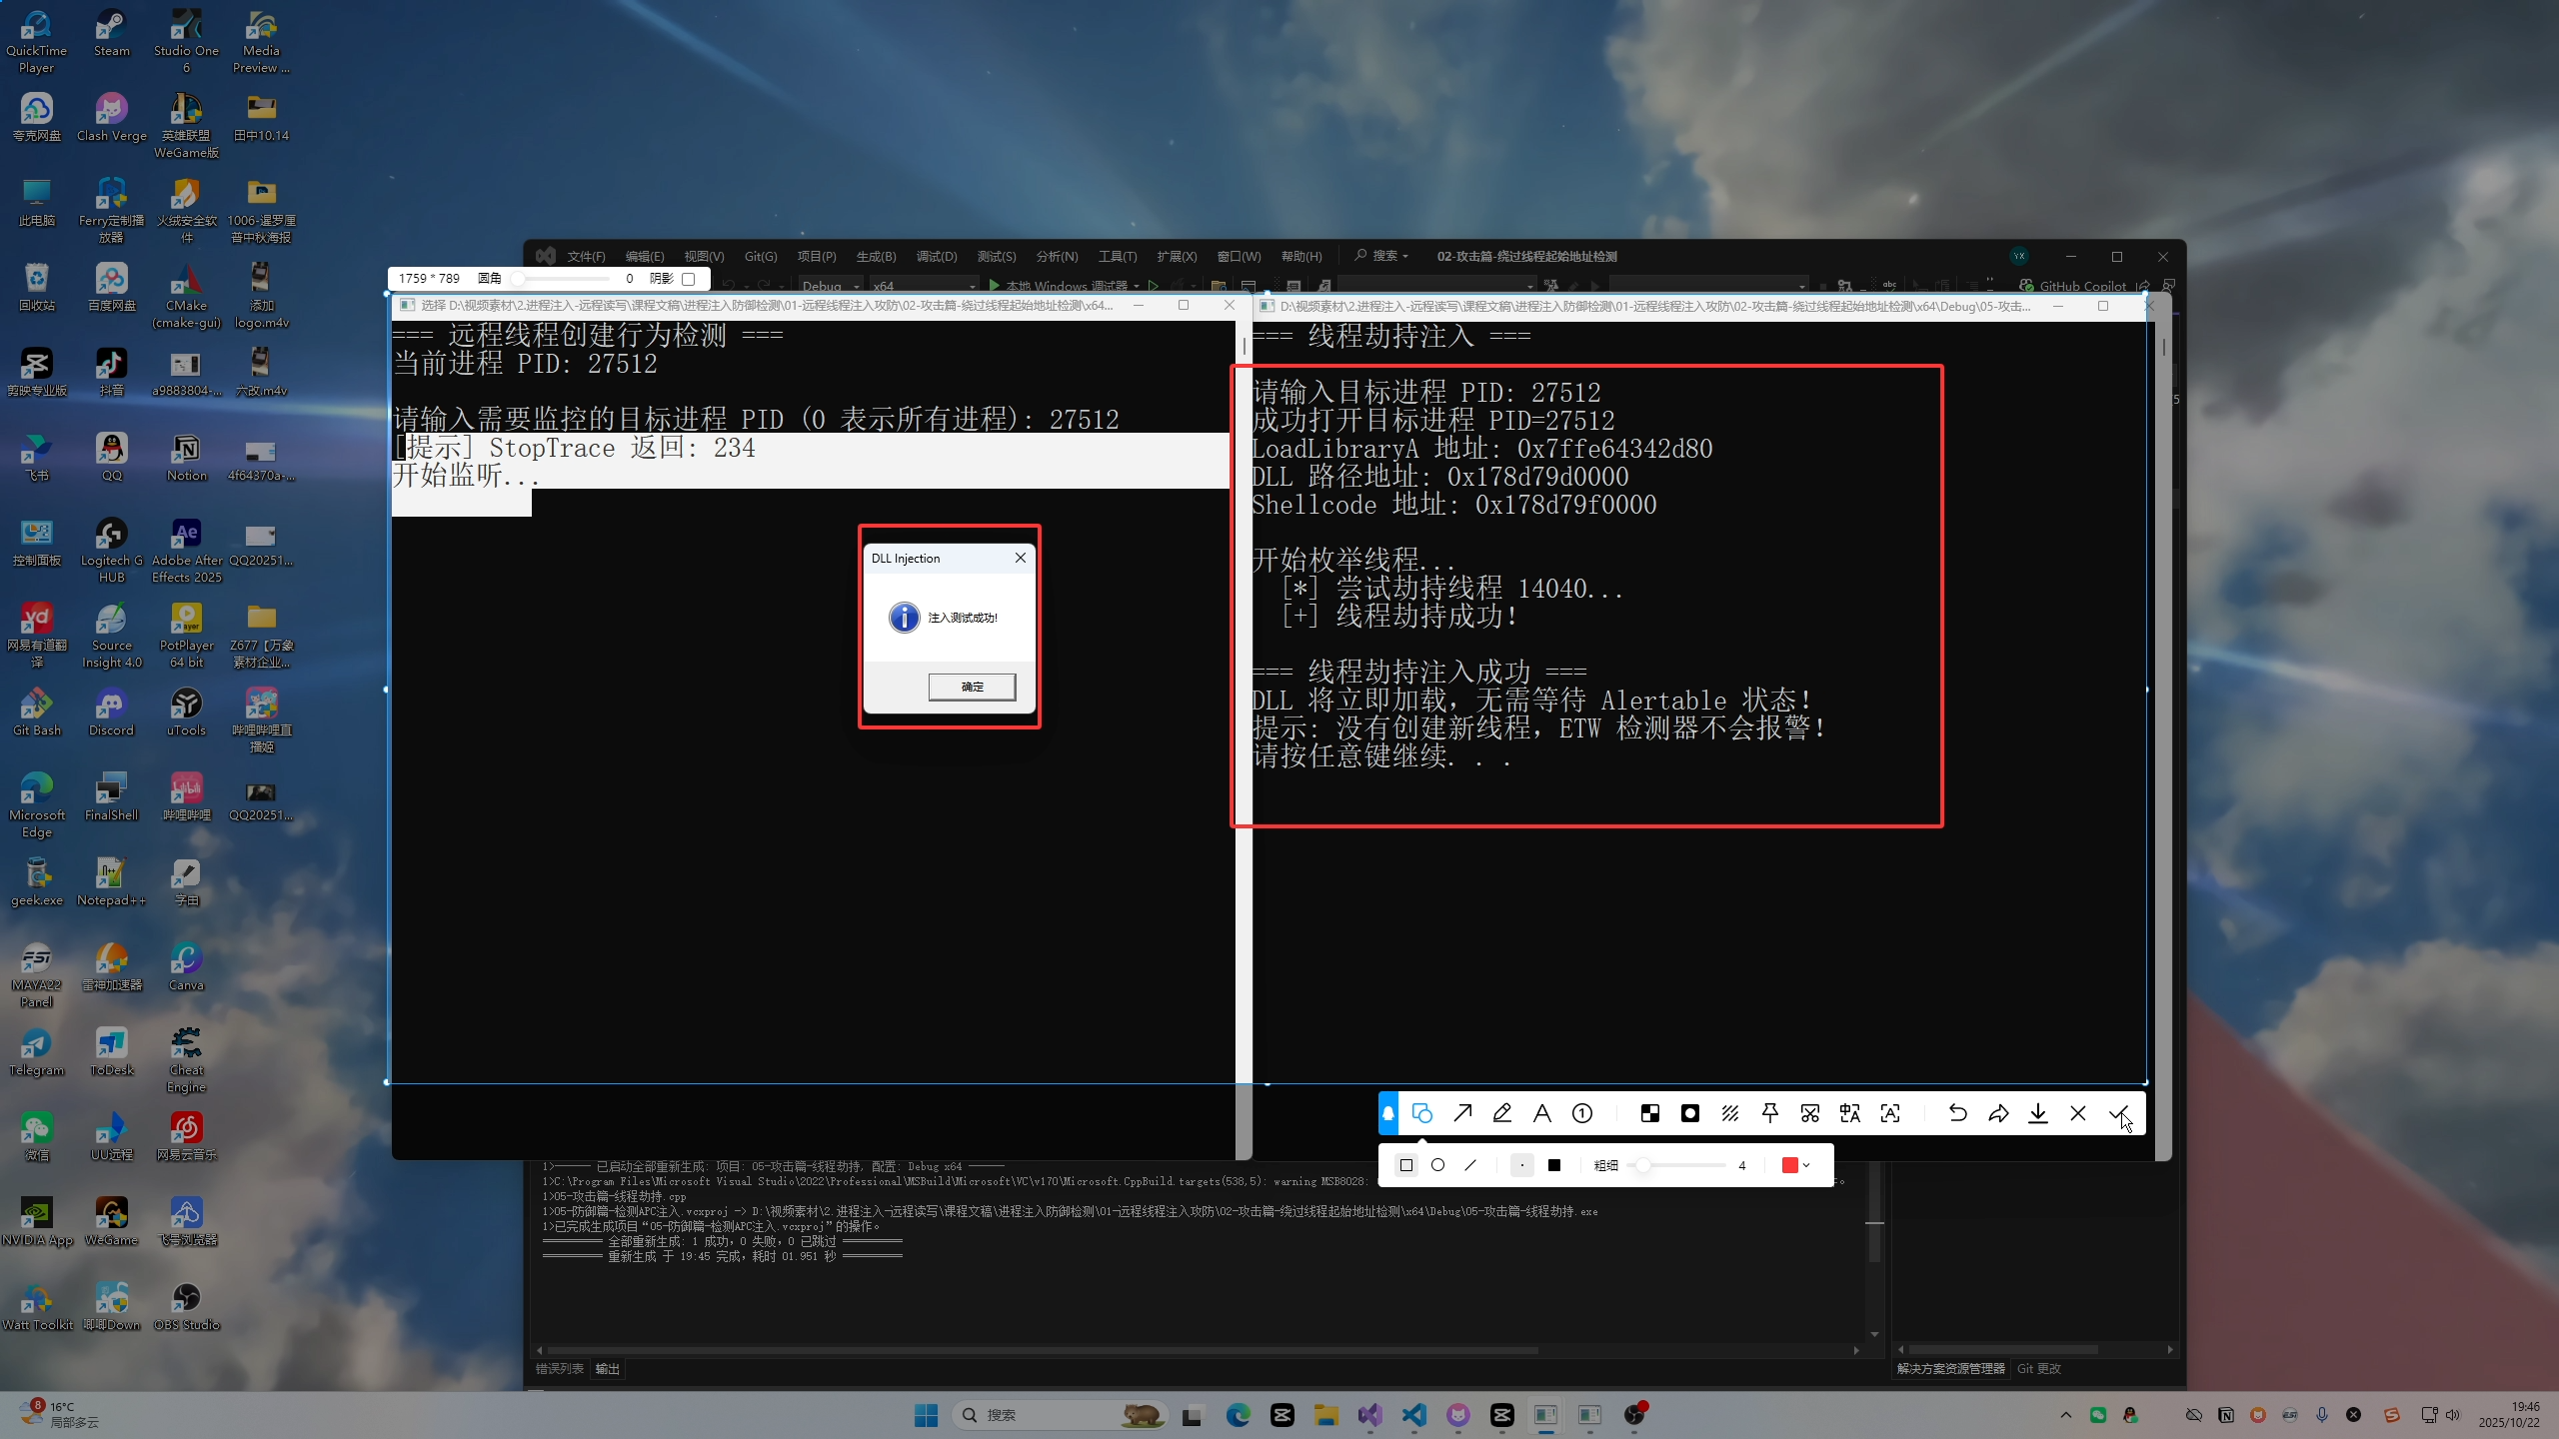Screen dimensions: 2559x1439
Task: Choose the text annotation tool
Action: 1542,1113
